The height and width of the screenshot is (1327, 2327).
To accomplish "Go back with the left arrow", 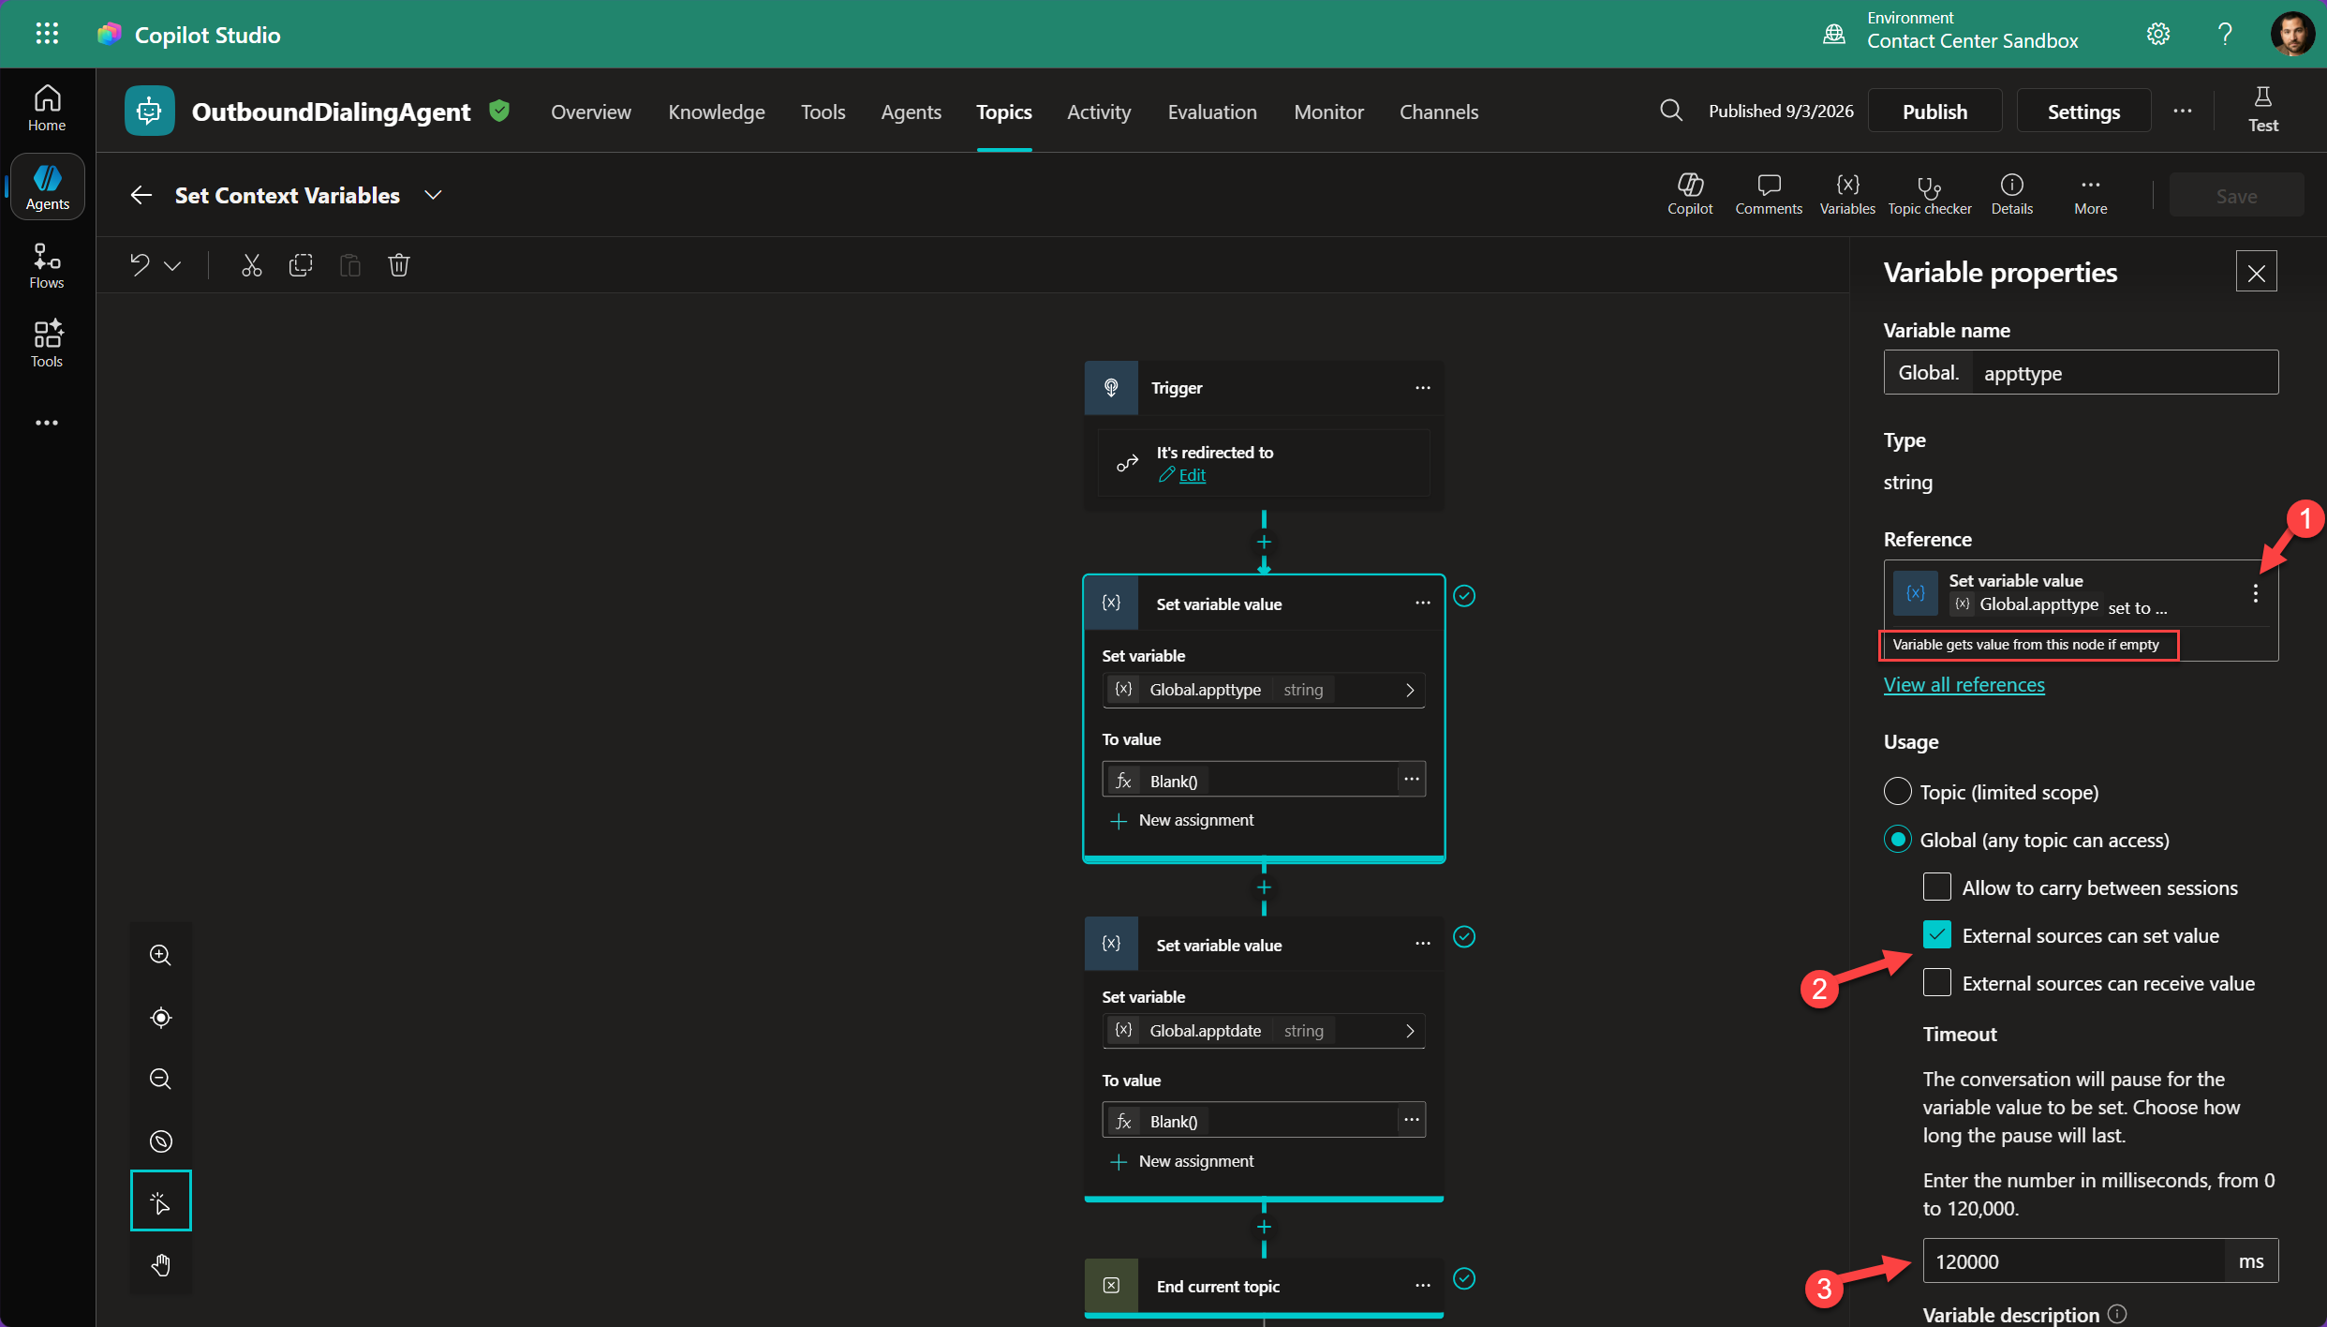I will [x=141, y=195].
